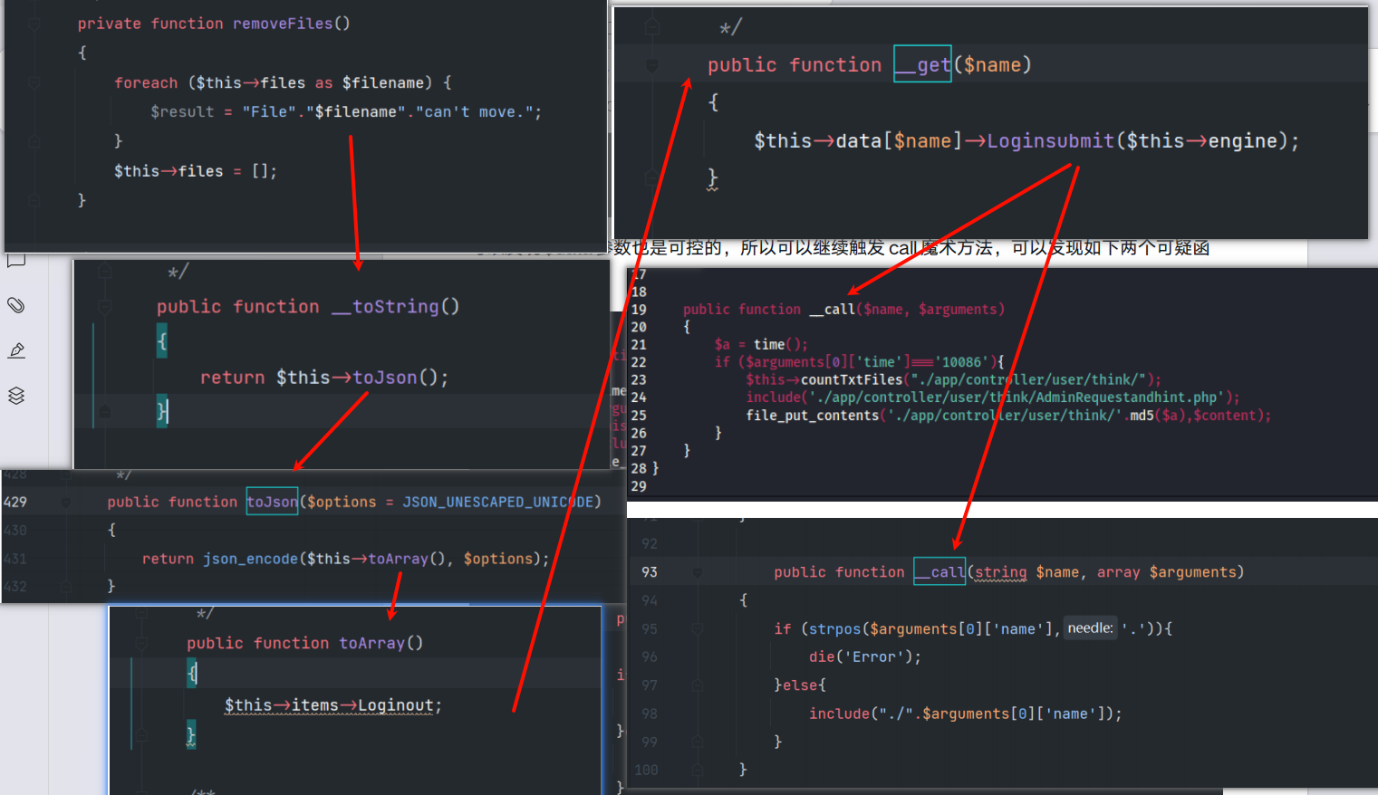Collapse fold marker beside public function __get
The height and width of the screenshot is (795, 1378).
point(651,65)
